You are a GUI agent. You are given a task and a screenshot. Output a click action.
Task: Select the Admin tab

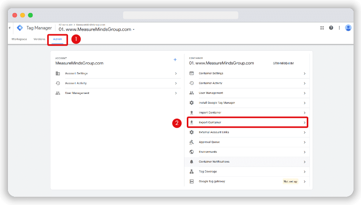57,39
